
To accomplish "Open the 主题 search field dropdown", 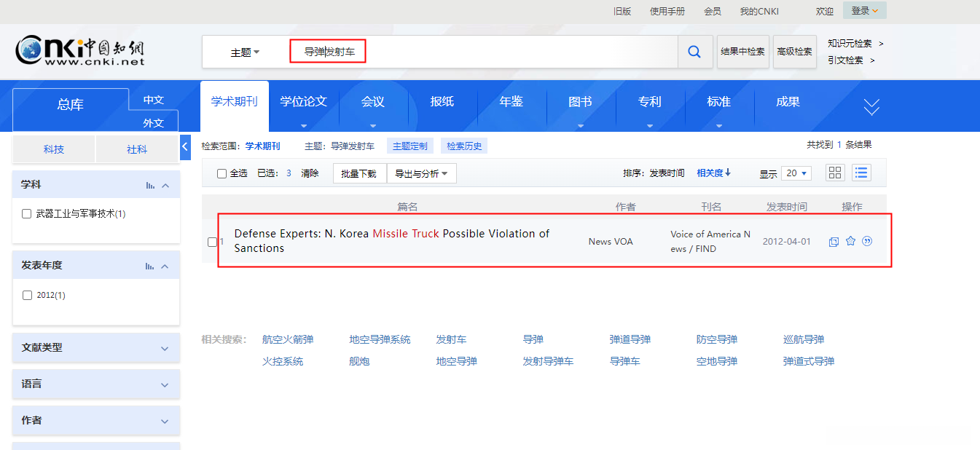I will [x=245, y=52].
